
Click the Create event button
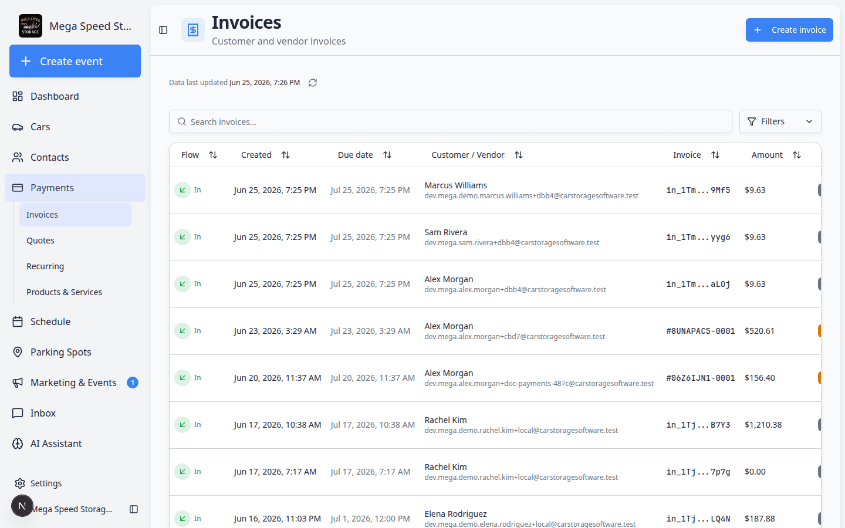[75, 61]
